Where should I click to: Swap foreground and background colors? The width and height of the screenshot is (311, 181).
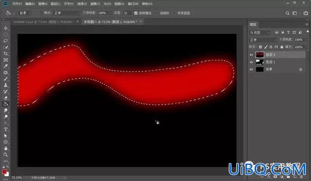tap(7, 167)
